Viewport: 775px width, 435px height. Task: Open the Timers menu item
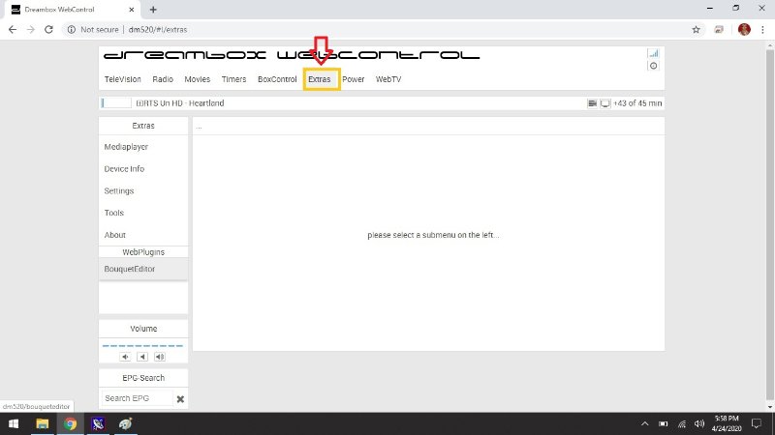coord(233,79)
